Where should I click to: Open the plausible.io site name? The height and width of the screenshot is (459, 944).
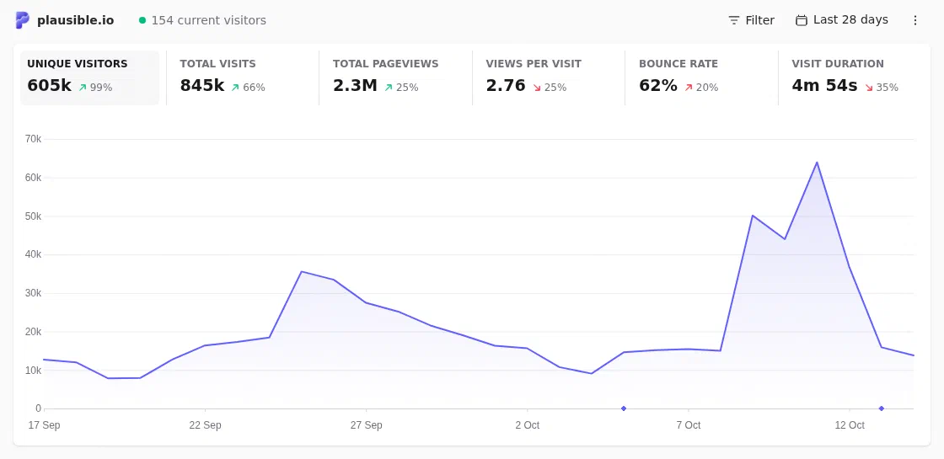pyautogui.click(x=75, y=20)
